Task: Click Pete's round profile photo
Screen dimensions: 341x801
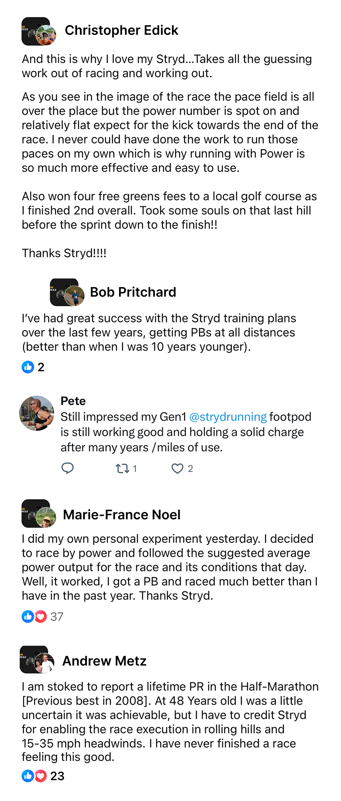Action: coord(37,413)
